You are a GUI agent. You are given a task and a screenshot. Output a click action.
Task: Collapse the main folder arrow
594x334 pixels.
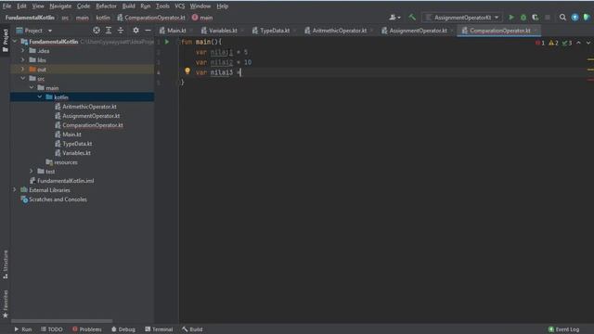tap(31, 88)
